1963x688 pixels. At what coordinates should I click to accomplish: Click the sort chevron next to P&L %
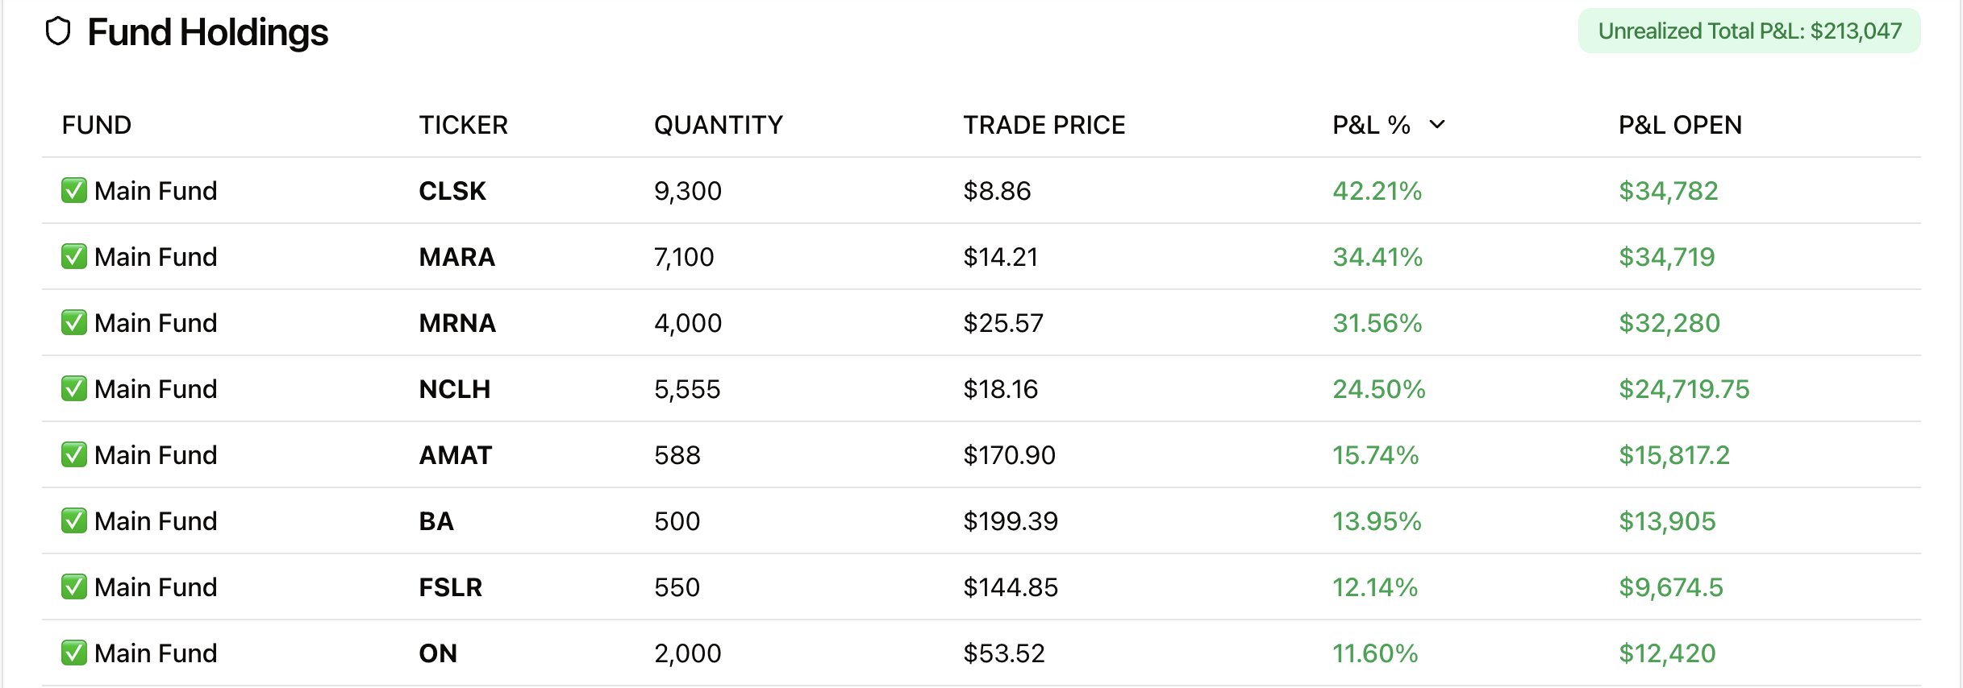[x=1437, y=125]
